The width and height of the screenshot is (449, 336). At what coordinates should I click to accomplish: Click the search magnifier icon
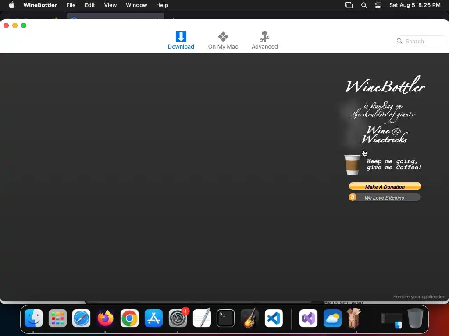pos(399,41)
